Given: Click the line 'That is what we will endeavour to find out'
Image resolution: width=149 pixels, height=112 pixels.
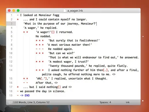Looking at the screenshot, I should click(x=93, y=57).
